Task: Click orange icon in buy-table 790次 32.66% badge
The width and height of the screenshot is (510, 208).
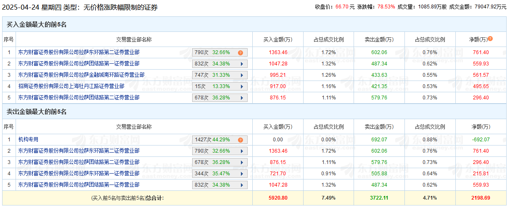Action: pos(240,53)
